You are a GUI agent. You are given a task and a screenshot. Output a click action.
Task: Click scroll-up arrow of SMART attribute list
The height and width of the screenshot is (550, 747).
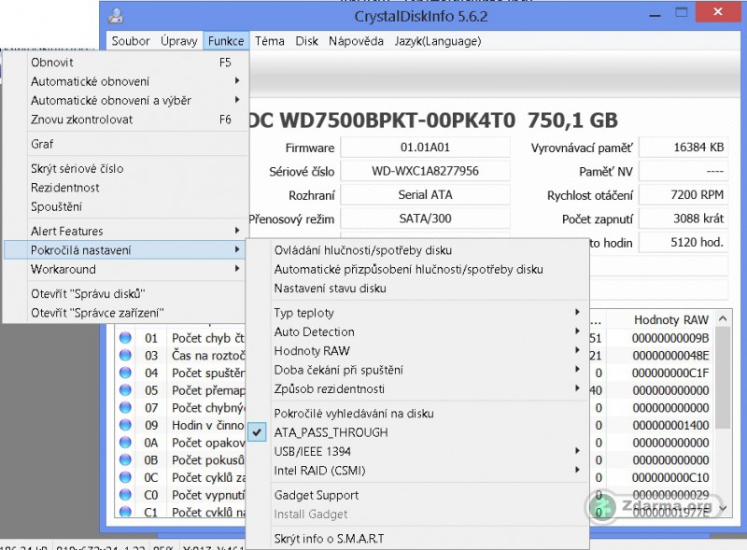tap(723, 318)
